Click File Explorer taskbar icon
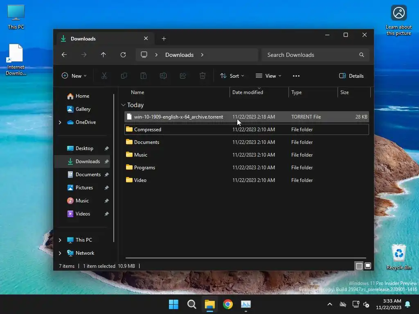Image resolution: width=419 pixels, height=314 pixels. click(210, 304)
